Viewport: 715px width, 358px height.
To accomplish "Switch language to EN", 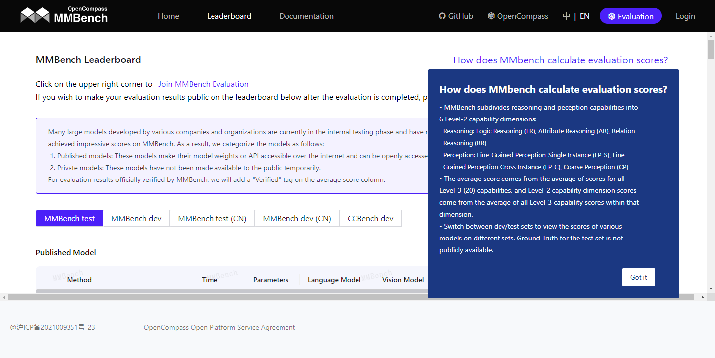I will coord(585,16).
